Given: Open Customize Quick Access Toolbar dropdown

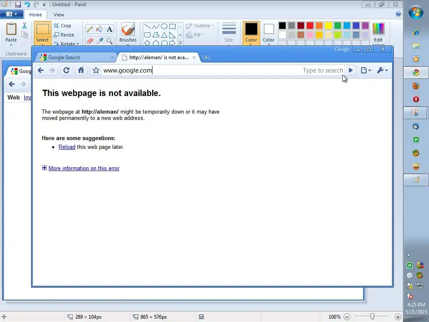Looking at the screenshot, I should pyautogui.click(x=44, y=5).
